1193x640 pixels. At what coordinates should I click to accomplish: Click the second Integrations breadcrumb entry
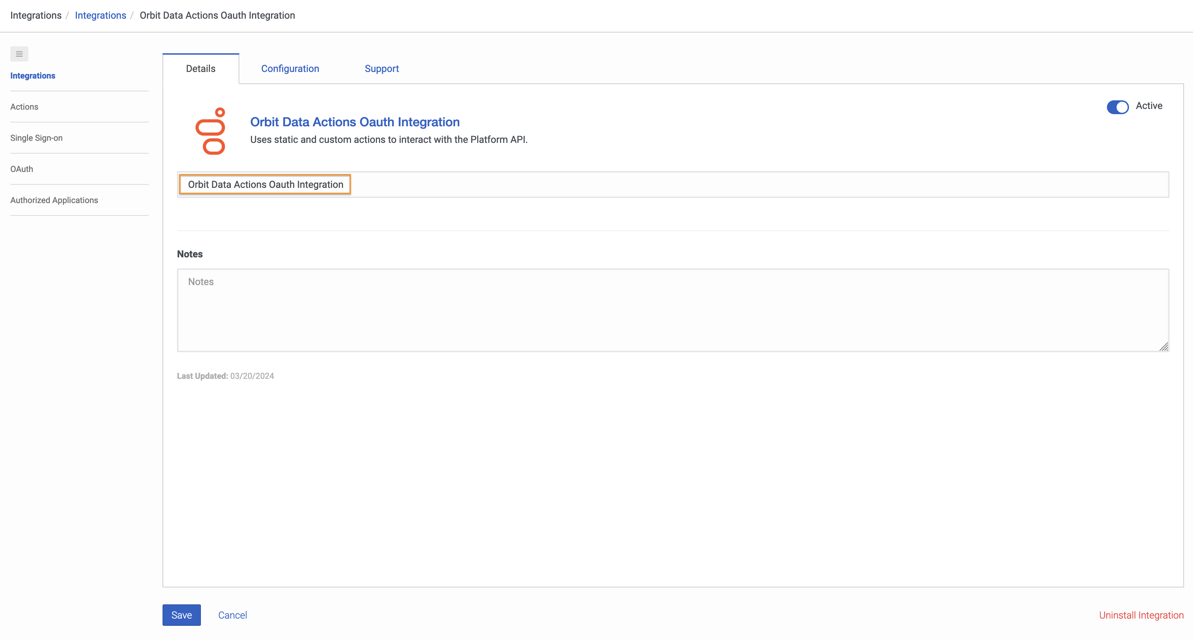click(x=101, y=15)
